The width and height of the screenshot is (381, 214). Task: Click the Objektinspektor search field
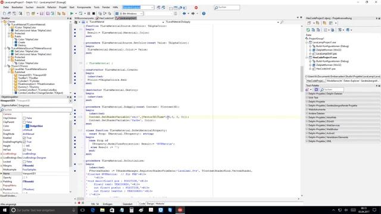pyautogui.click(x=36, y=110)
